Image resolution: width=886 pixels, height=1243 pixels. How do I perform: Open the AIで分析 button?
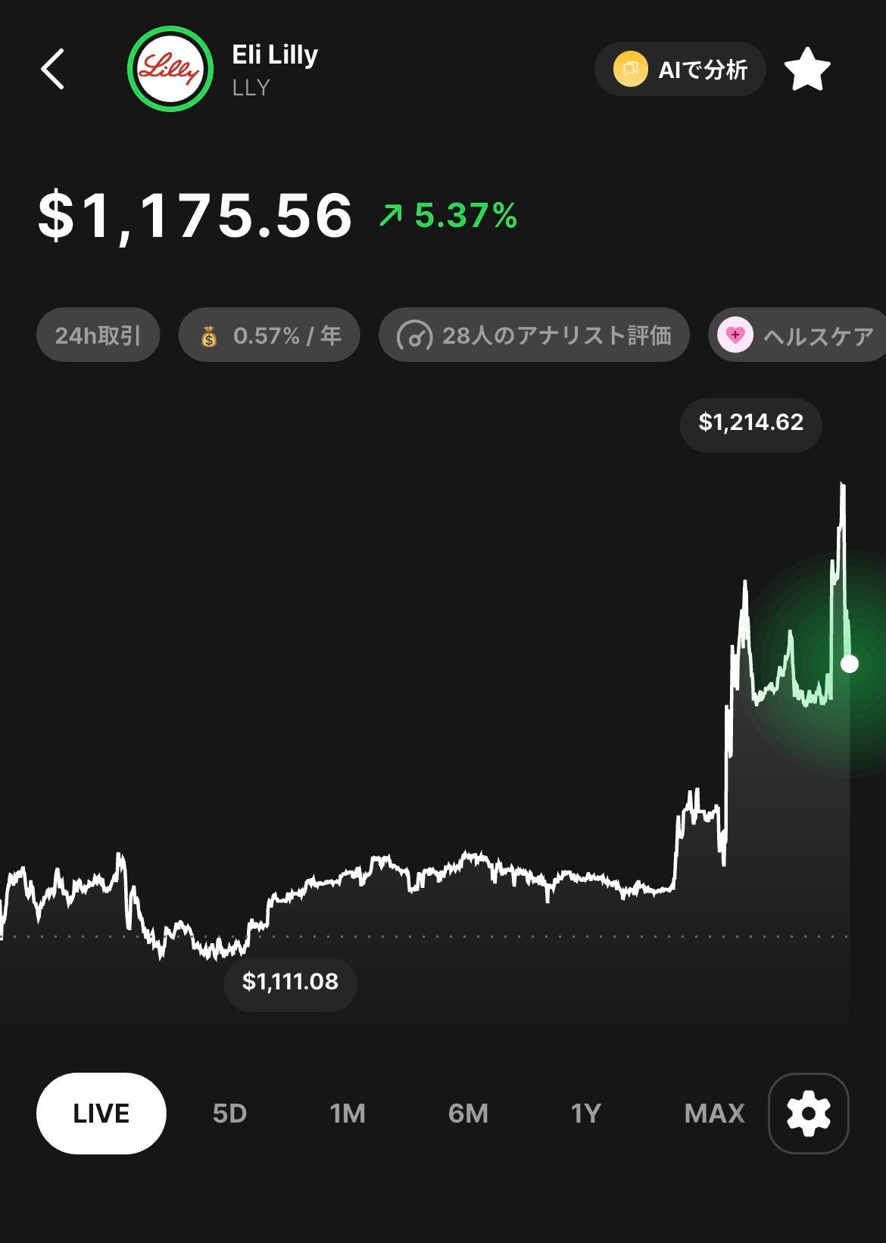click(680, 70)
